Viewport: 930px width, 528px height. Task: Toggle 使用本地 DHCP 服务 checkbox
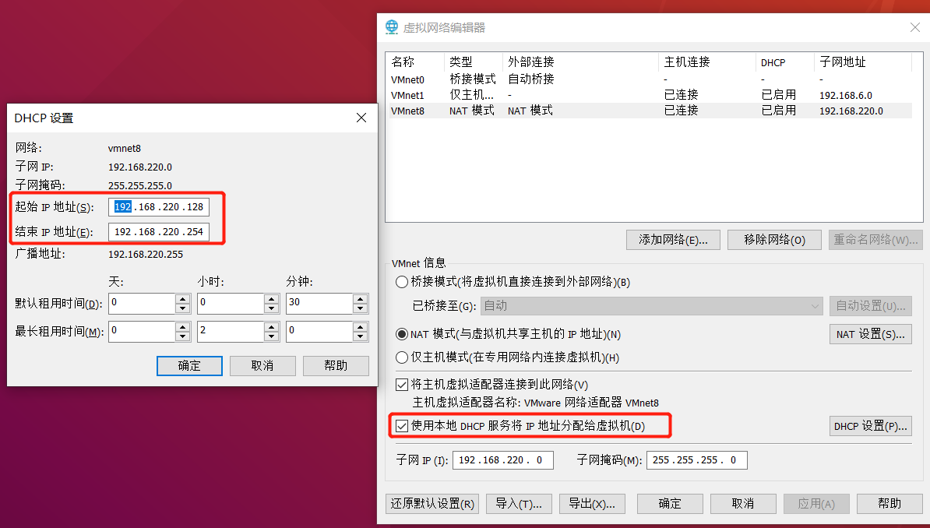tap(402, 426)
